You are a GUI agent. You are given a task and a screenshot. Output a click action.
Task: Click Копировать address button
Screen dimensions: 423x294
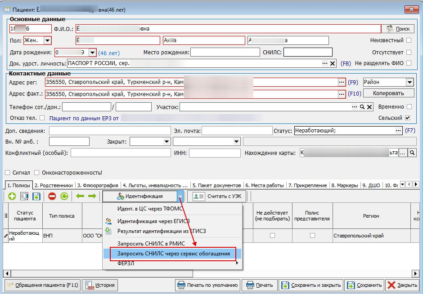tap(388, 93)
